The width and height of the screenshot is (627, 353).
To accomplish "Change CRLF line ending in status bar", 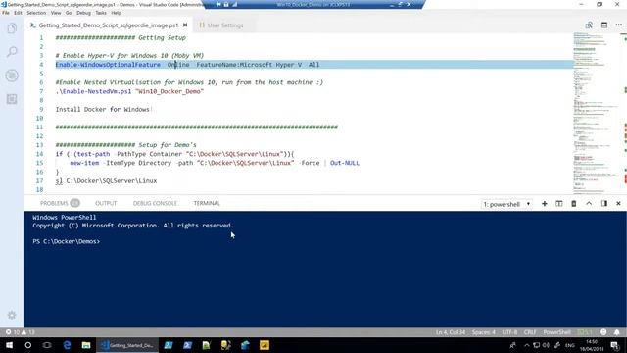I will tap(530, 332).
